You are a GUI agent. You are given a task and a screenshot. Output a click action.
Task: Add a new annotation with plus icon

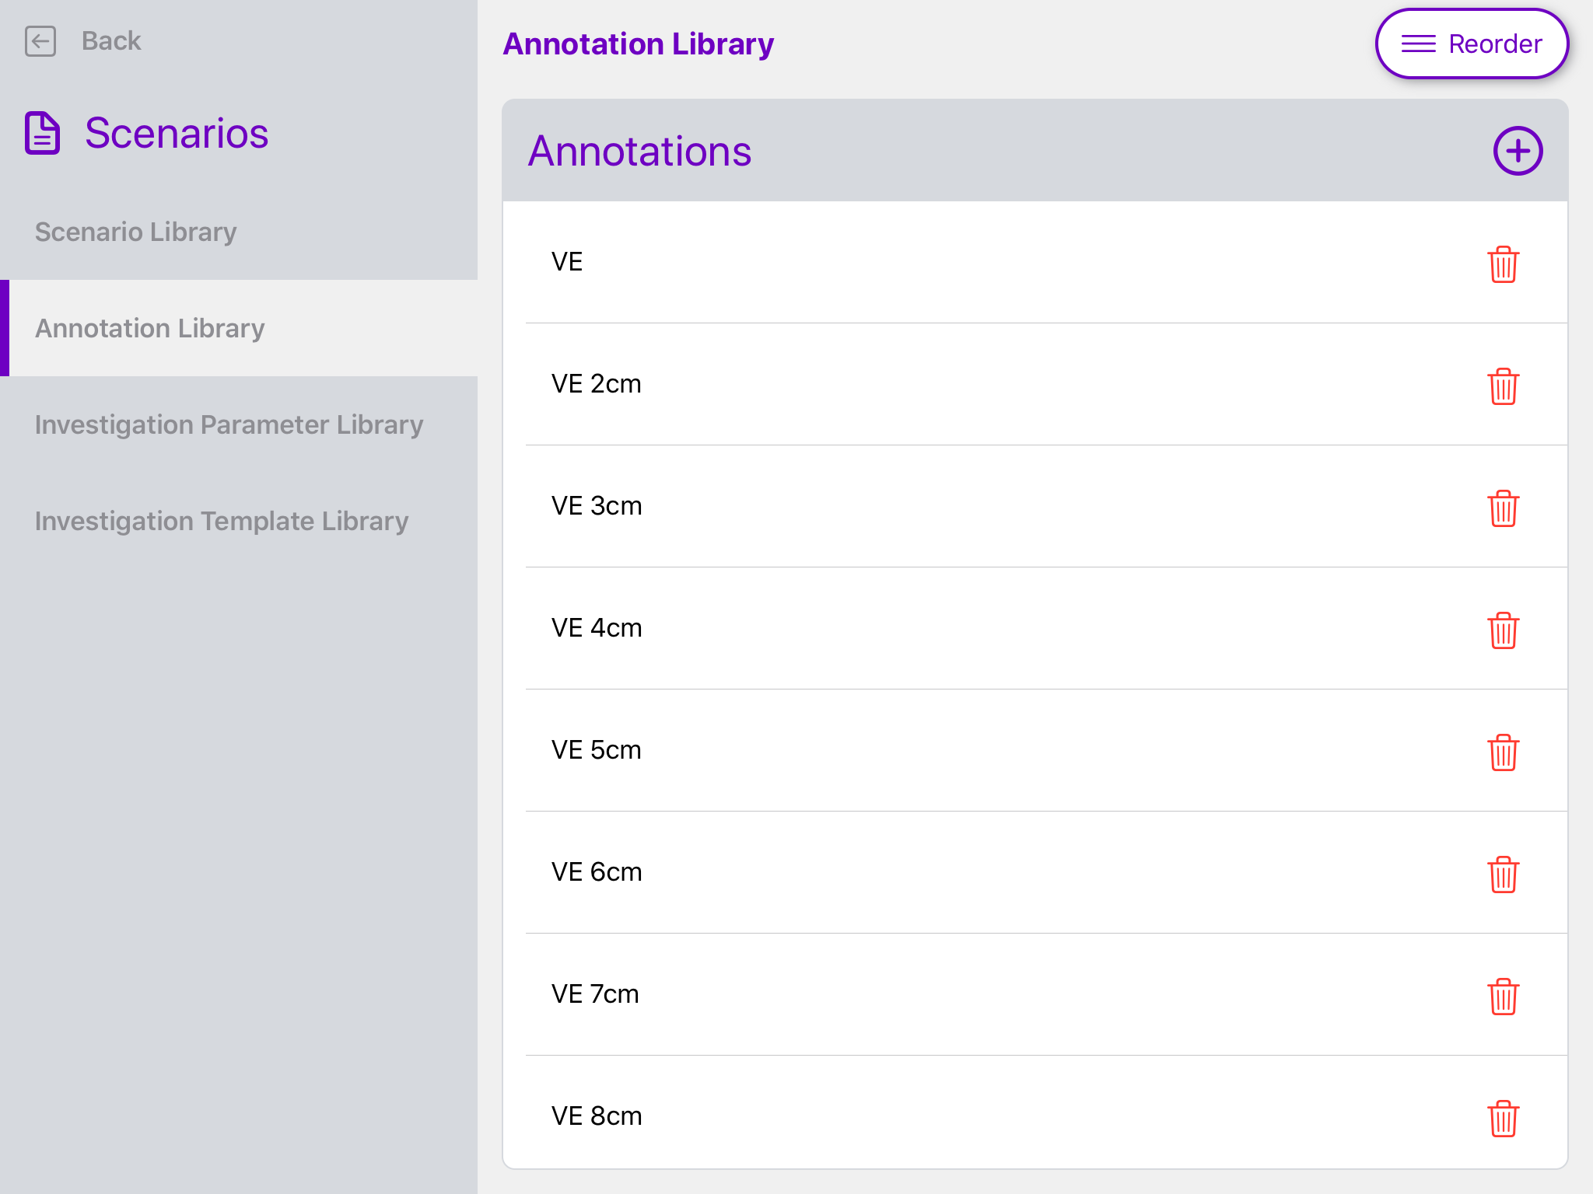click(1517, 151)
